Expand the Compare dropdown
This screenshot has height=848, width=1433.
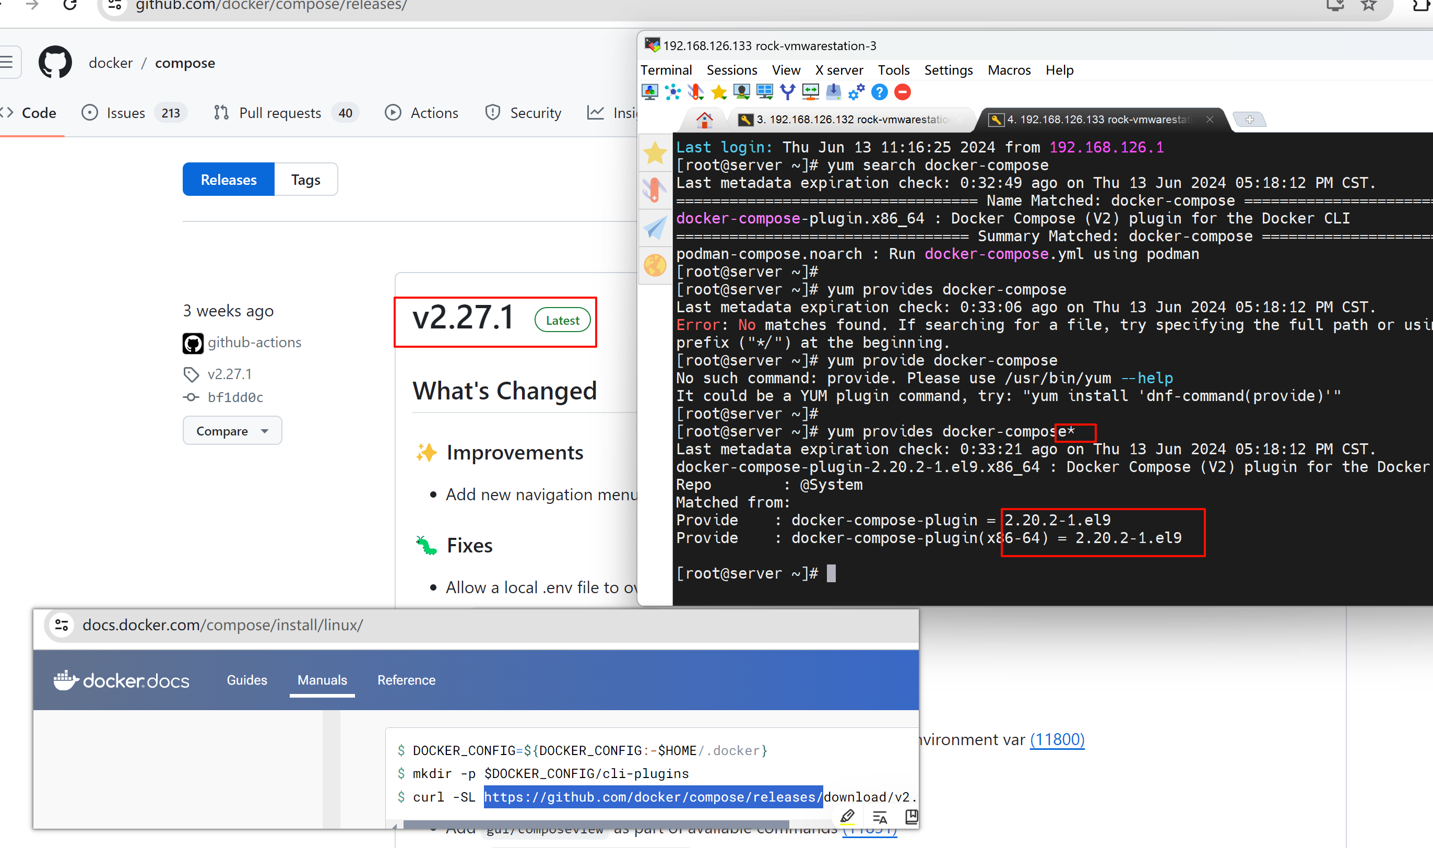[232, 431]
